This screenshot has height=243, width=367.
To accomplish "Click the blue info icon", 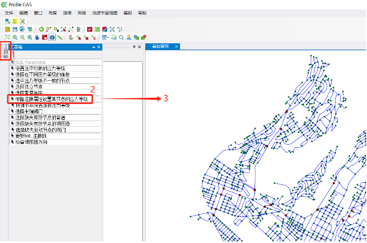I will 52,38.
